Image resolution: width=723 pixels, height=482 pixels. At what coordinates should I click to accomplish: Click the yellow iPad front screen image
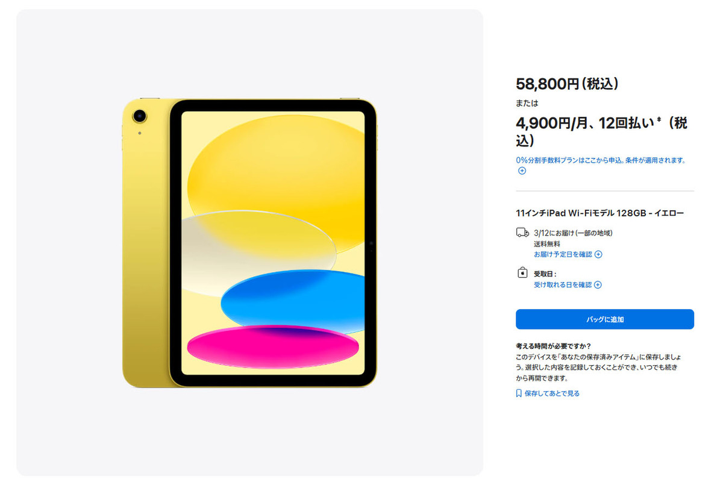tap(273, 243)
